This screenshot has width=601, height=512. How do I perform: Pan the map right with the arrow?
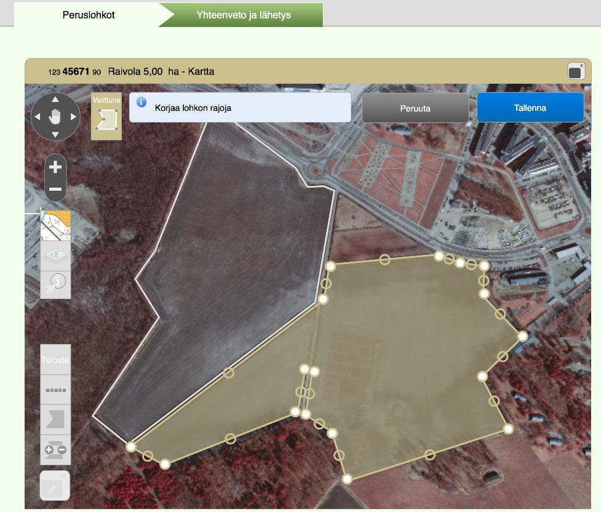coord(73,116)
